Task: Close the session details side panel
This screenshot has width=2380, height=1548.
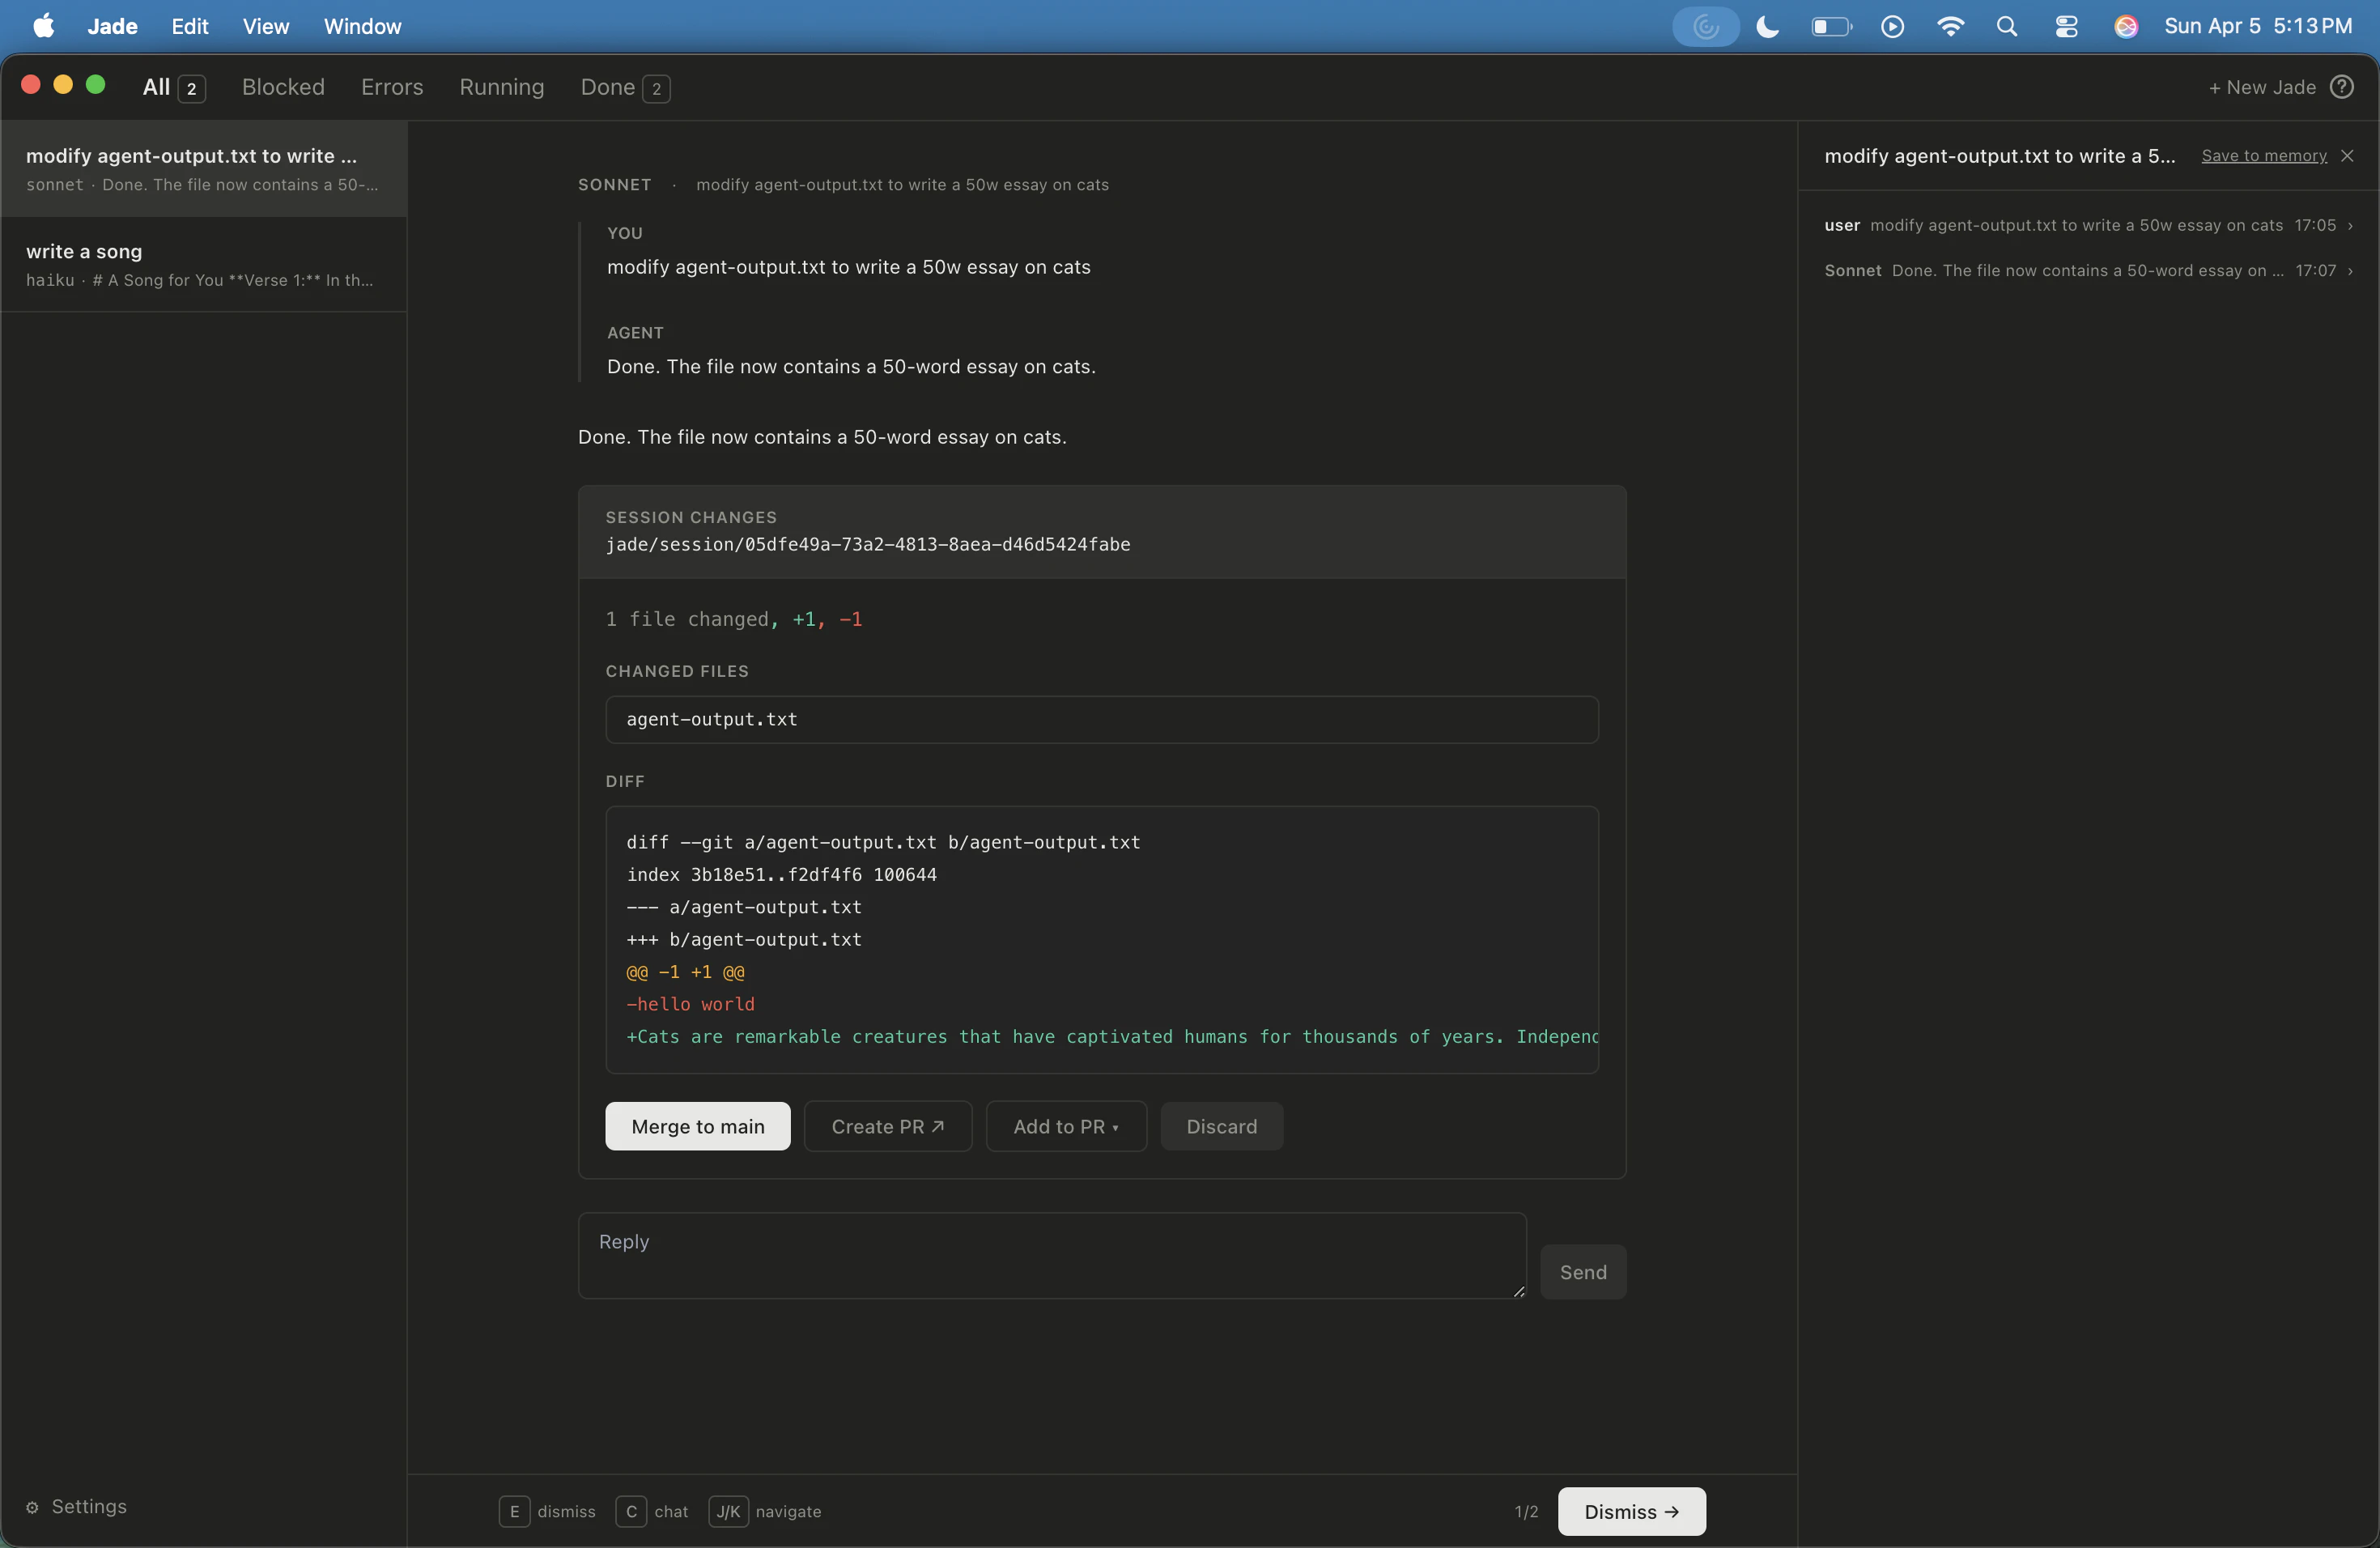Action: 2347,156
